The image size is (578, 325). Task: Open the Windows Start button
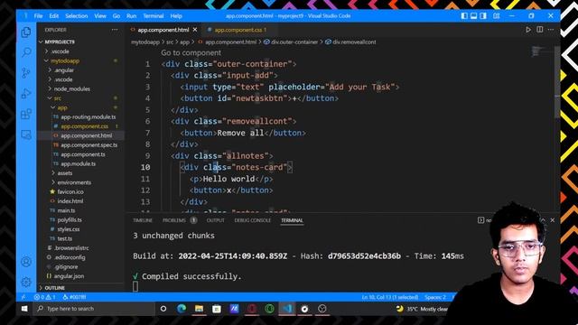24,309
